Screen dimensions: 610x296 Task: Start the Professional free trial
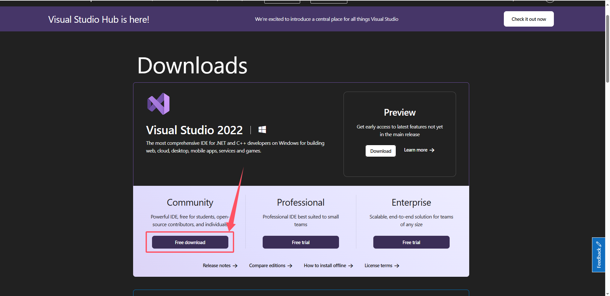(x=301, y=242)
